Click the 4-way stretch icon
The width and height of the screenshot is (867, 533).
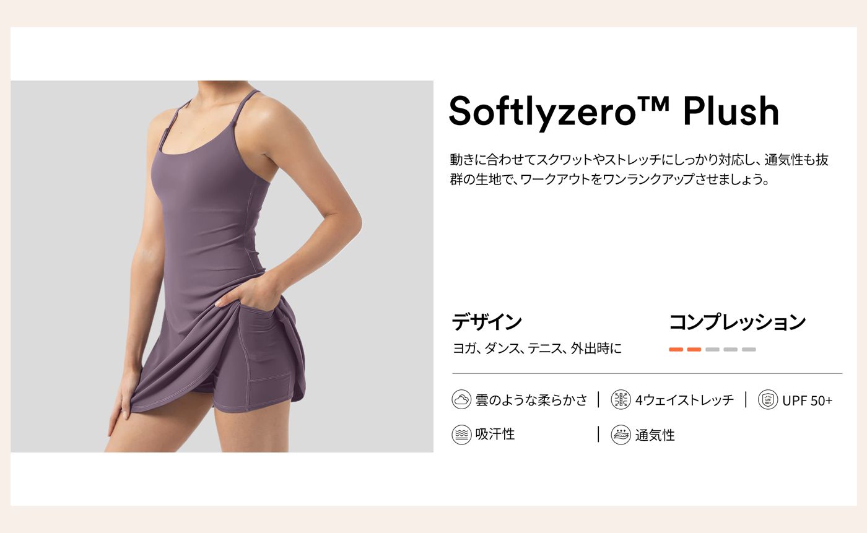[621, 400]
